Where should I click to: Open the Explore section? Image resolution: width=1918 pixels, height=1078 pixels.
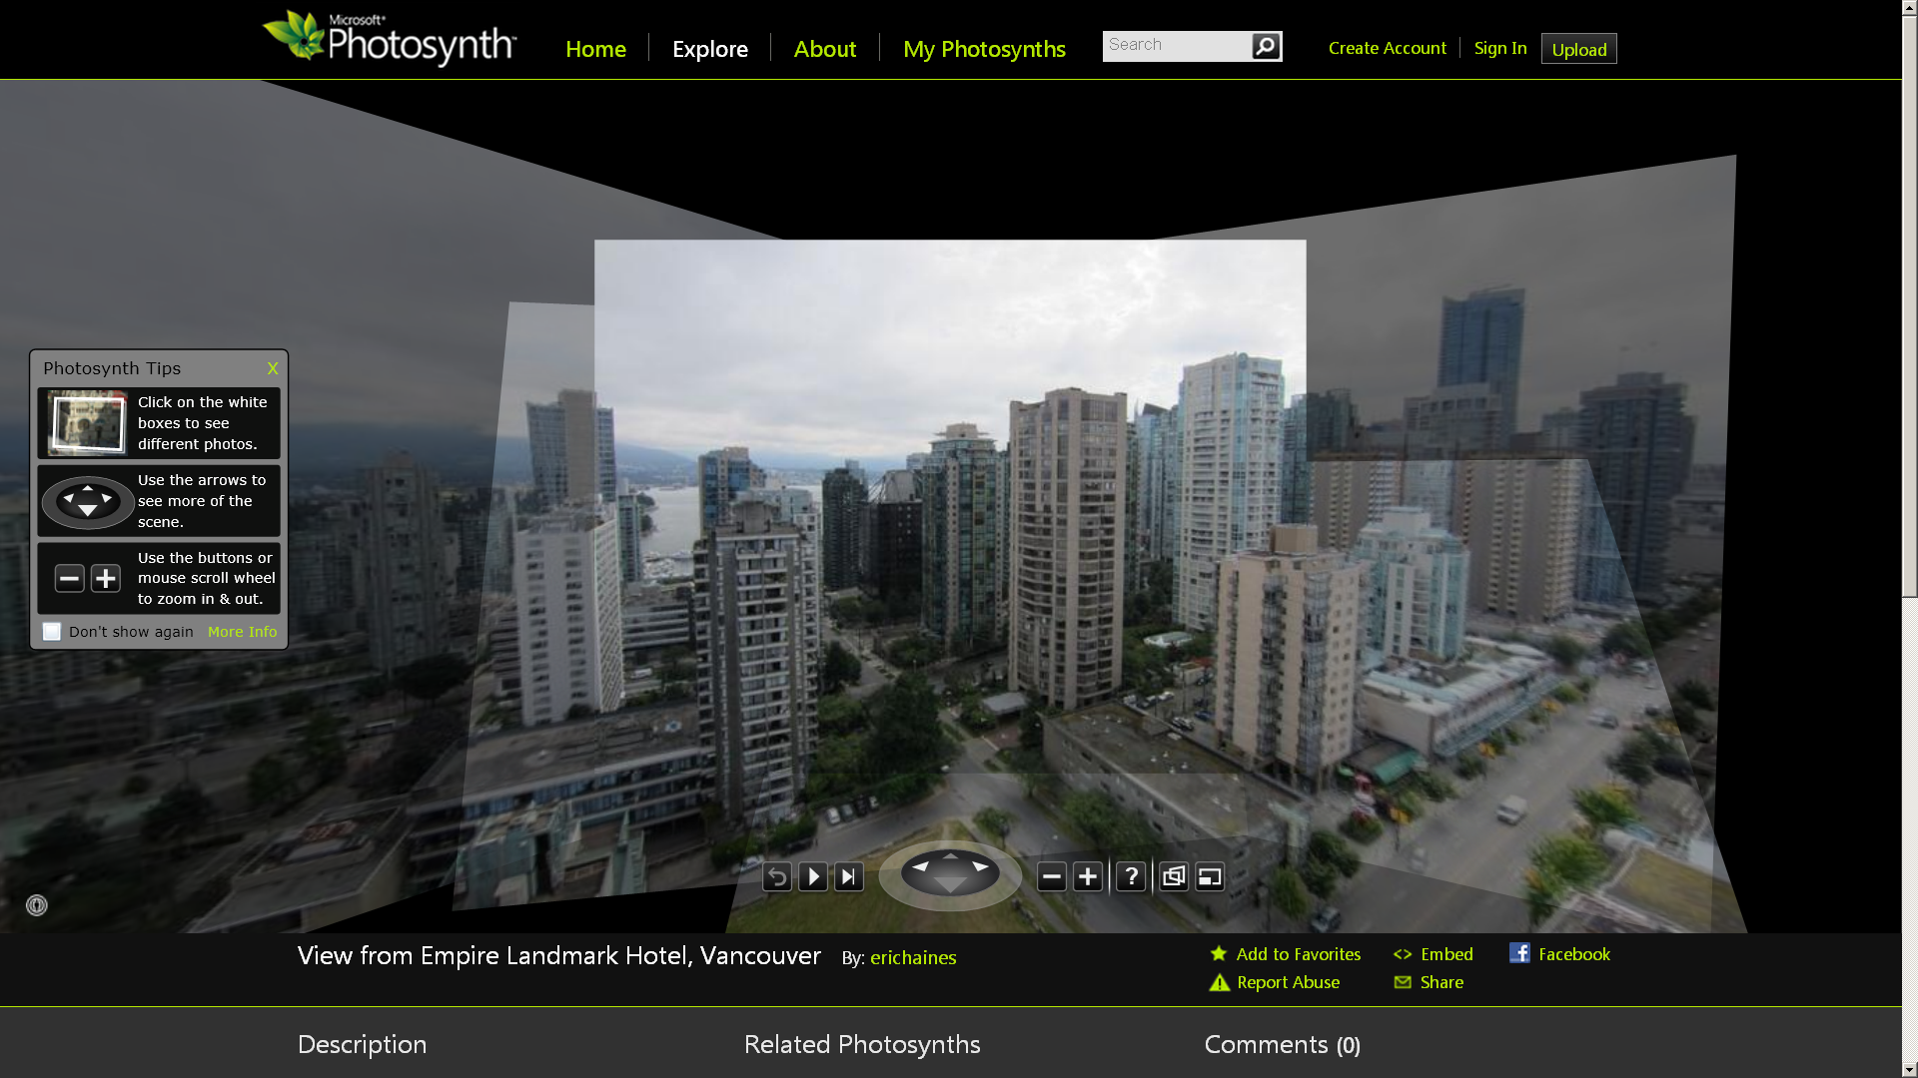click(x=710, y=48)
